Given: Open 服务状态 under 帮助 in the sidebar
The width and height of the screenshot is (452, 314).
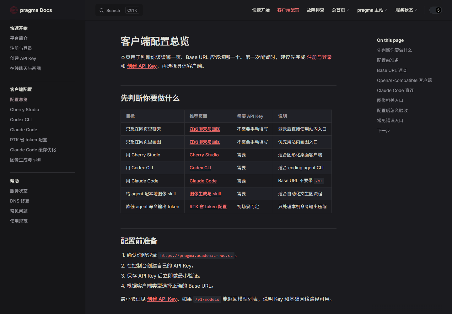Looking at the screenshot, I should (x=19, y=191).
